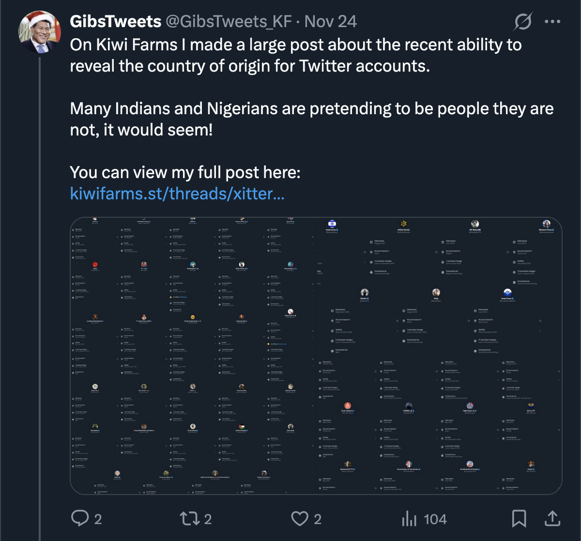
Task: Like the post with the heart icon
Action: pyautogui.click(x=300, y=519)
